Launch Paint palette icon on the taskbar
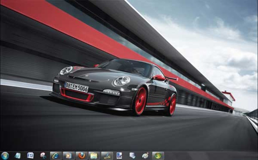This screenshot has width=258, height=160. coord(145,156)
